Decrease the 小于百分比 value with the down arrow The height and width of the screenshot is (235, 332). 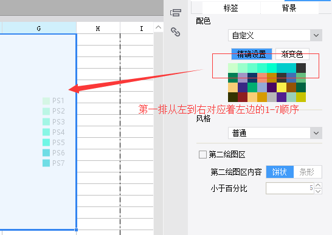(318, 191)
